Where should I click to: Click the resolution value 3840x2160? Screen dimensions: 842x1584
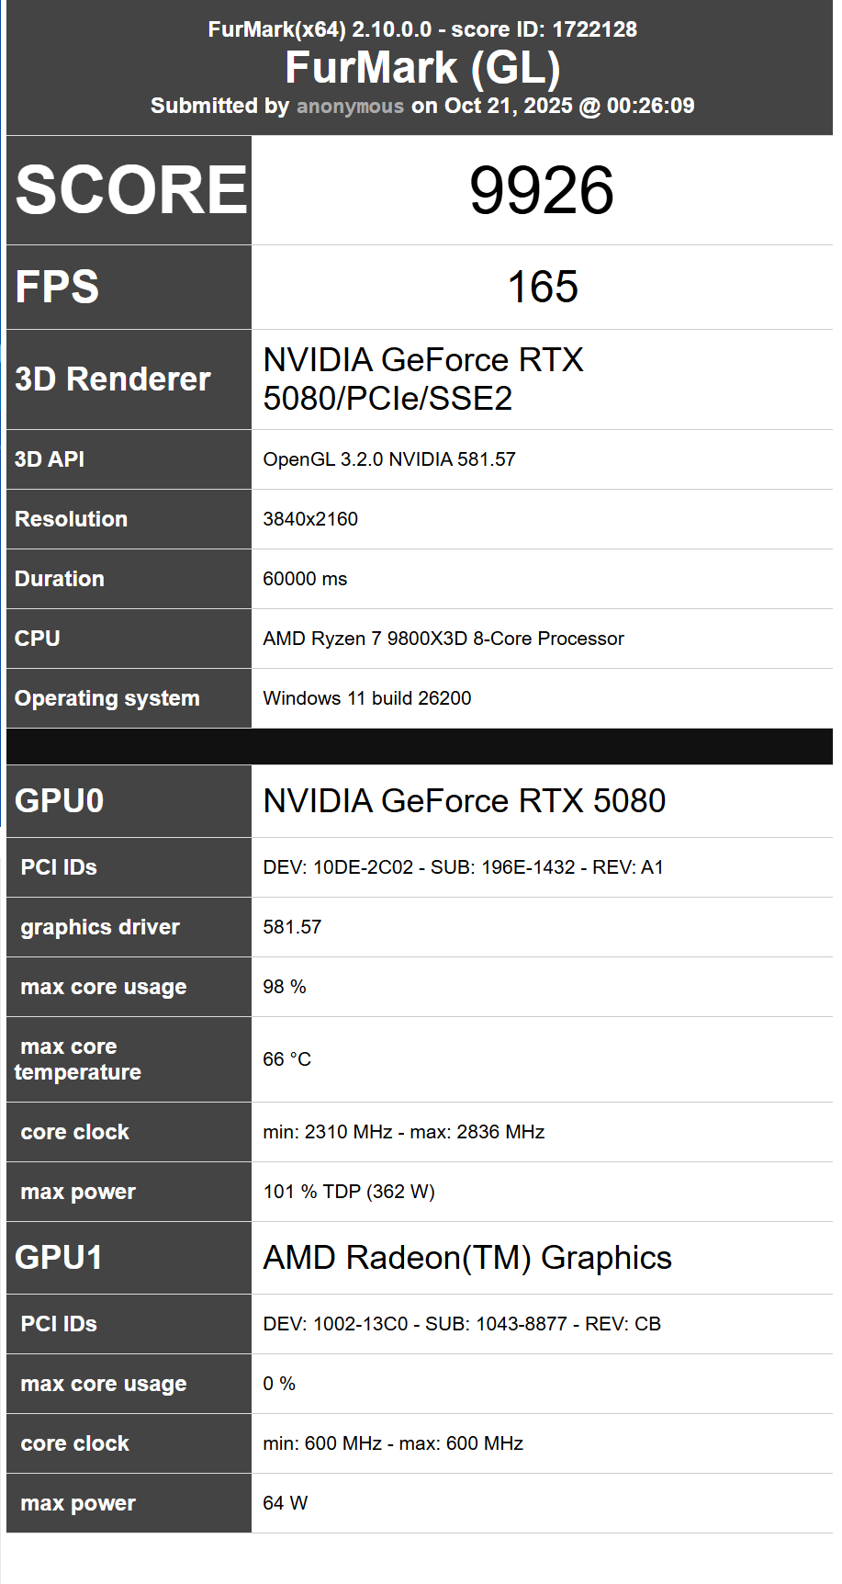[310, 519]
